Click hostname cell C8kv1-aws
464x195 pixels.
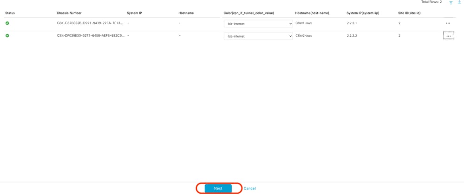point(304,23)
